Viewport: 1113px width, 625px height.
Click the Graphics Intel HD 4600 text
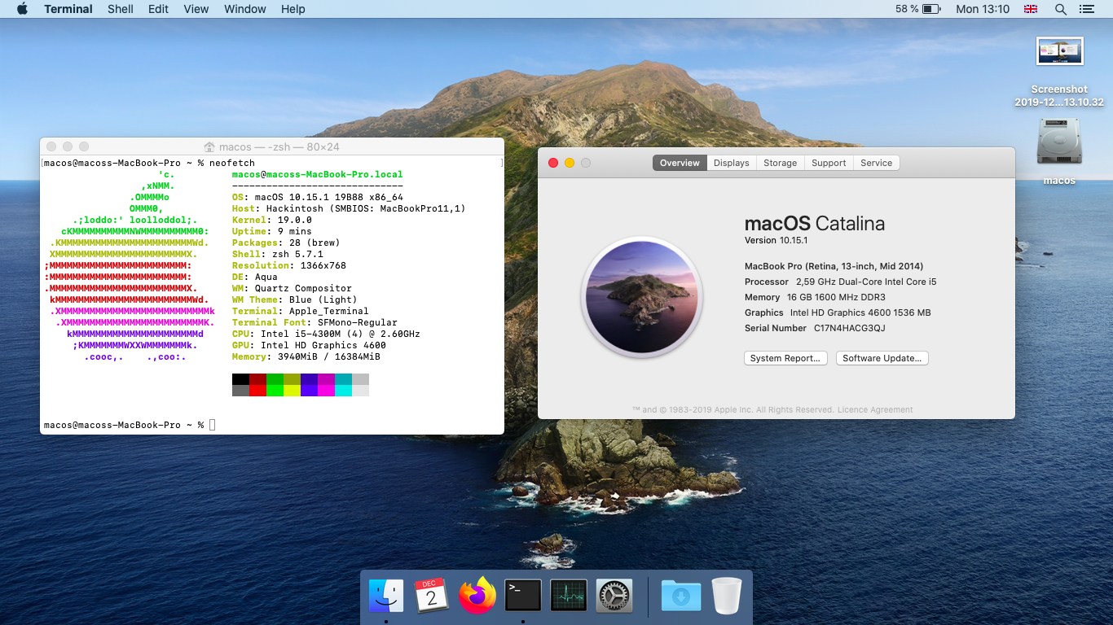[x=838, y=312]
